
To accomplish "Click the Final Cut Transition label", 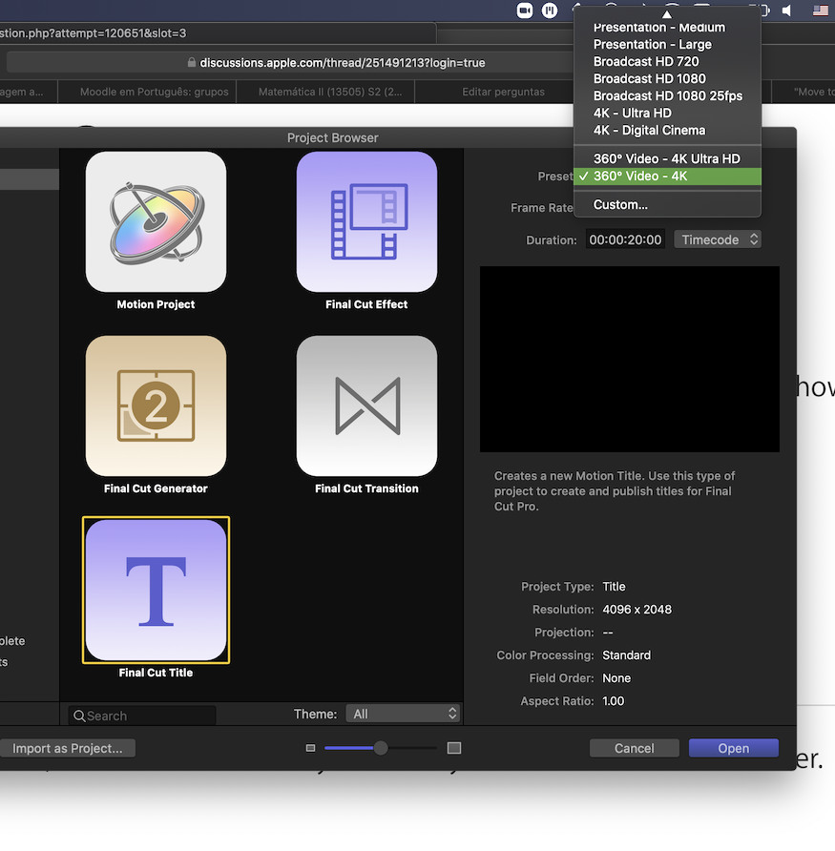I will click(x=366, y=488).
